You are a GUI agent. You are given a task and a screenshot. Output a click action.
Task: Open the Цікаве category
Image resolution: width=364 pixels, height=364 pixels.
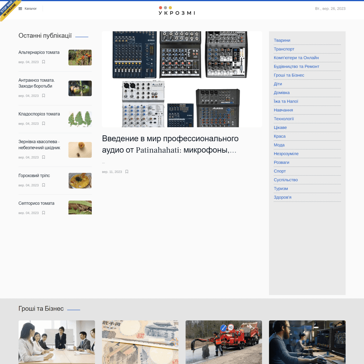(280, 127)
